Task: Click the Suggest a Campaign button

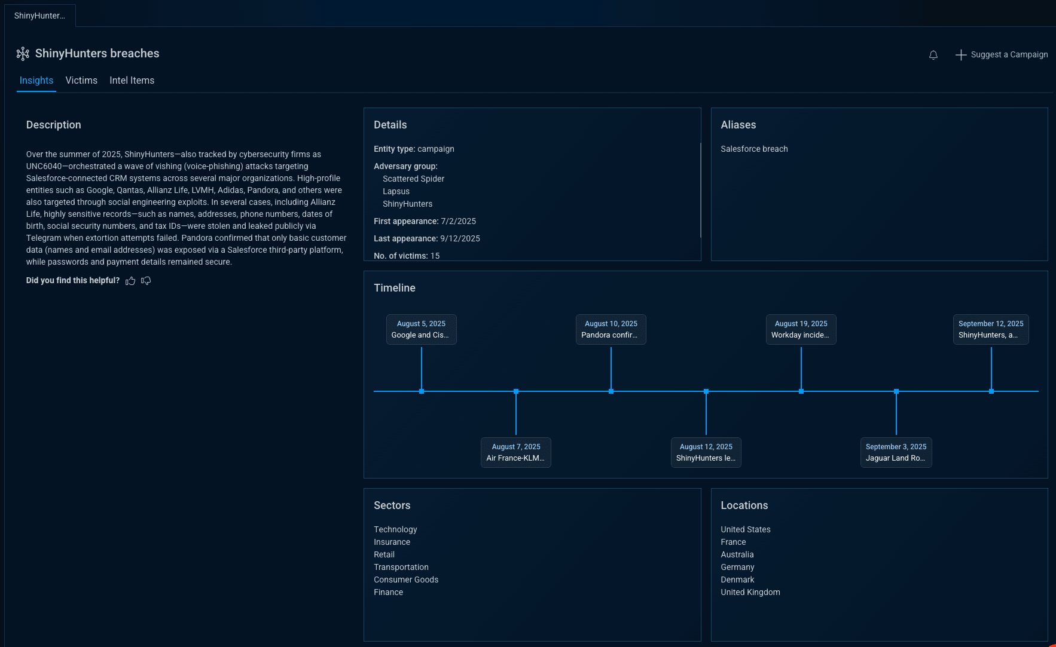Action: point(1009,54)
